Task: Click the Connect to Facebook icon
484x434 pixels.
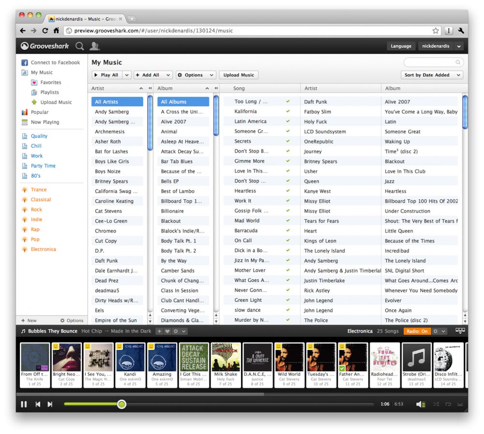Action: tap(25, 63)
